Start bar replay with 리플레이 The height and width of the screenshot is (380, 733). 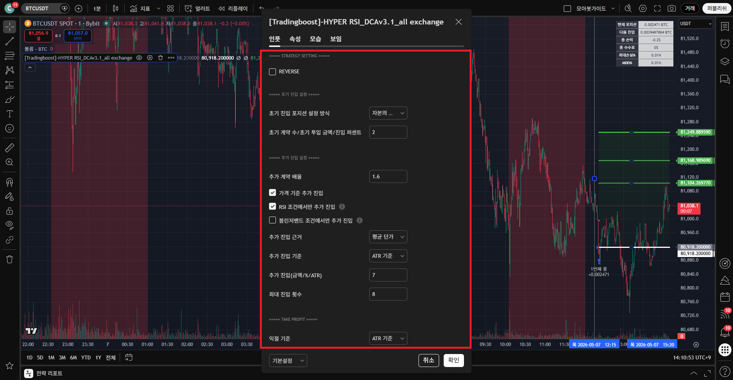coord(233,8)
